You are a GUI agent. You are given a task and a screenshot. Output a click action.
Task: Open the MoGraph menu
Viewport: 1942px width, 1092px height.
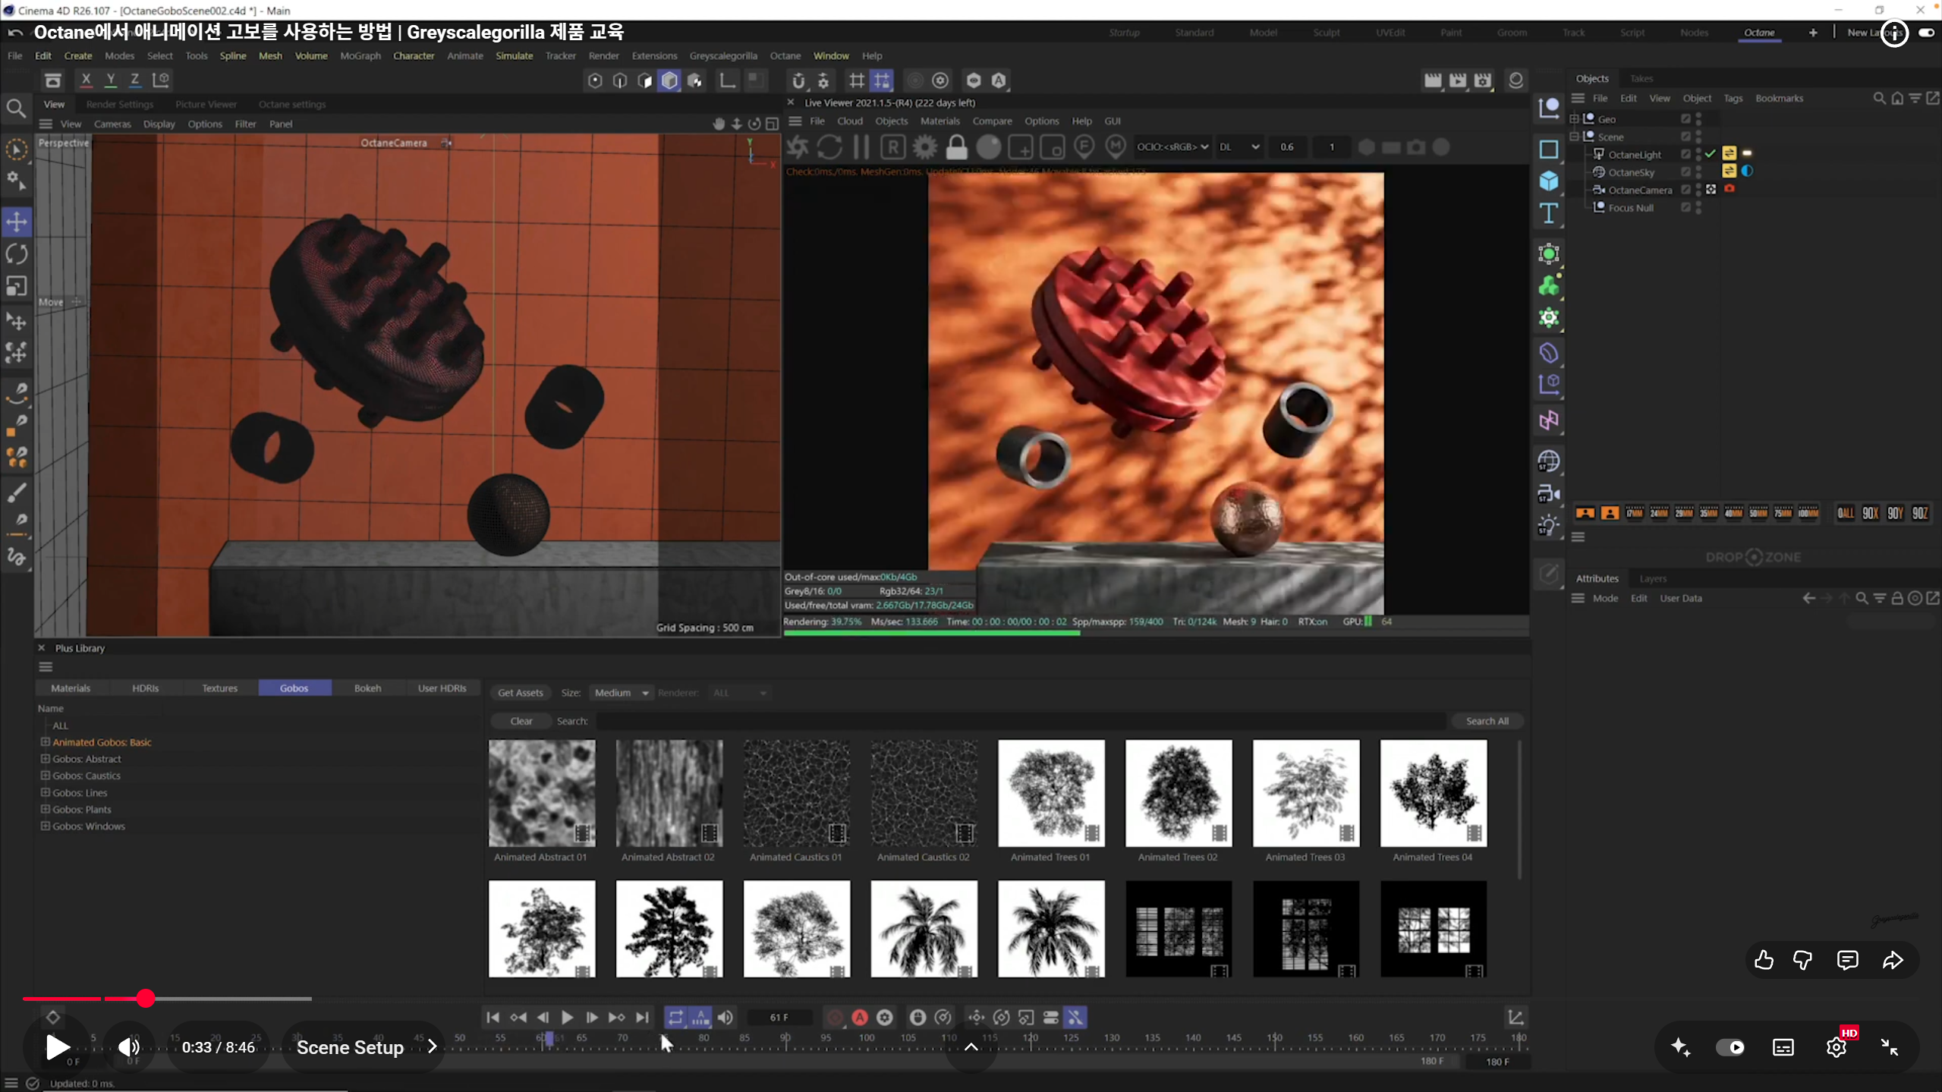click(x=360, y=55)
